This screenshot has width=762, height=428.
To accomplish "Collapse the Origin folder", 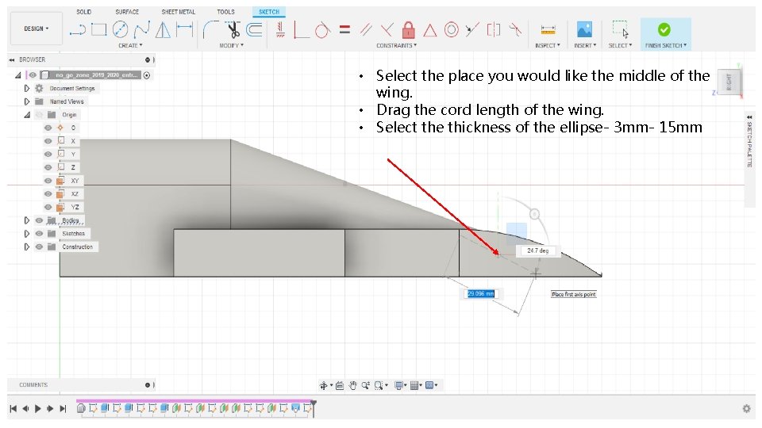I will tap(27, 115).
